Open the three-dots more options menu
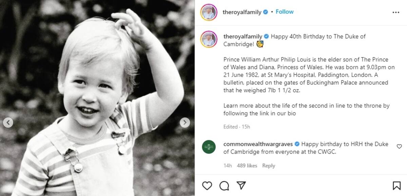The width and height of the screenshot is (407, 196). pos(396,12)
